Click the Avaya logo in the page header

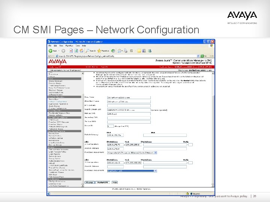(57, 62)
